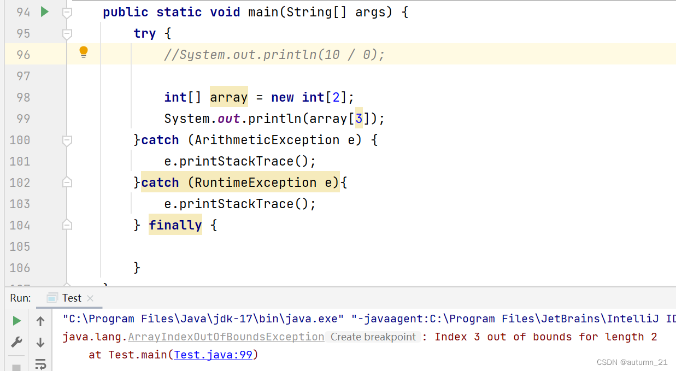
Task: Click 'RuntimeException' in the second catch clause
Action: [256, 182]
